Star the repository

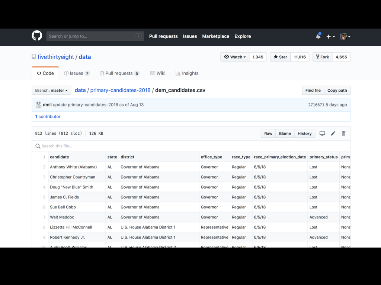[280, 57]
